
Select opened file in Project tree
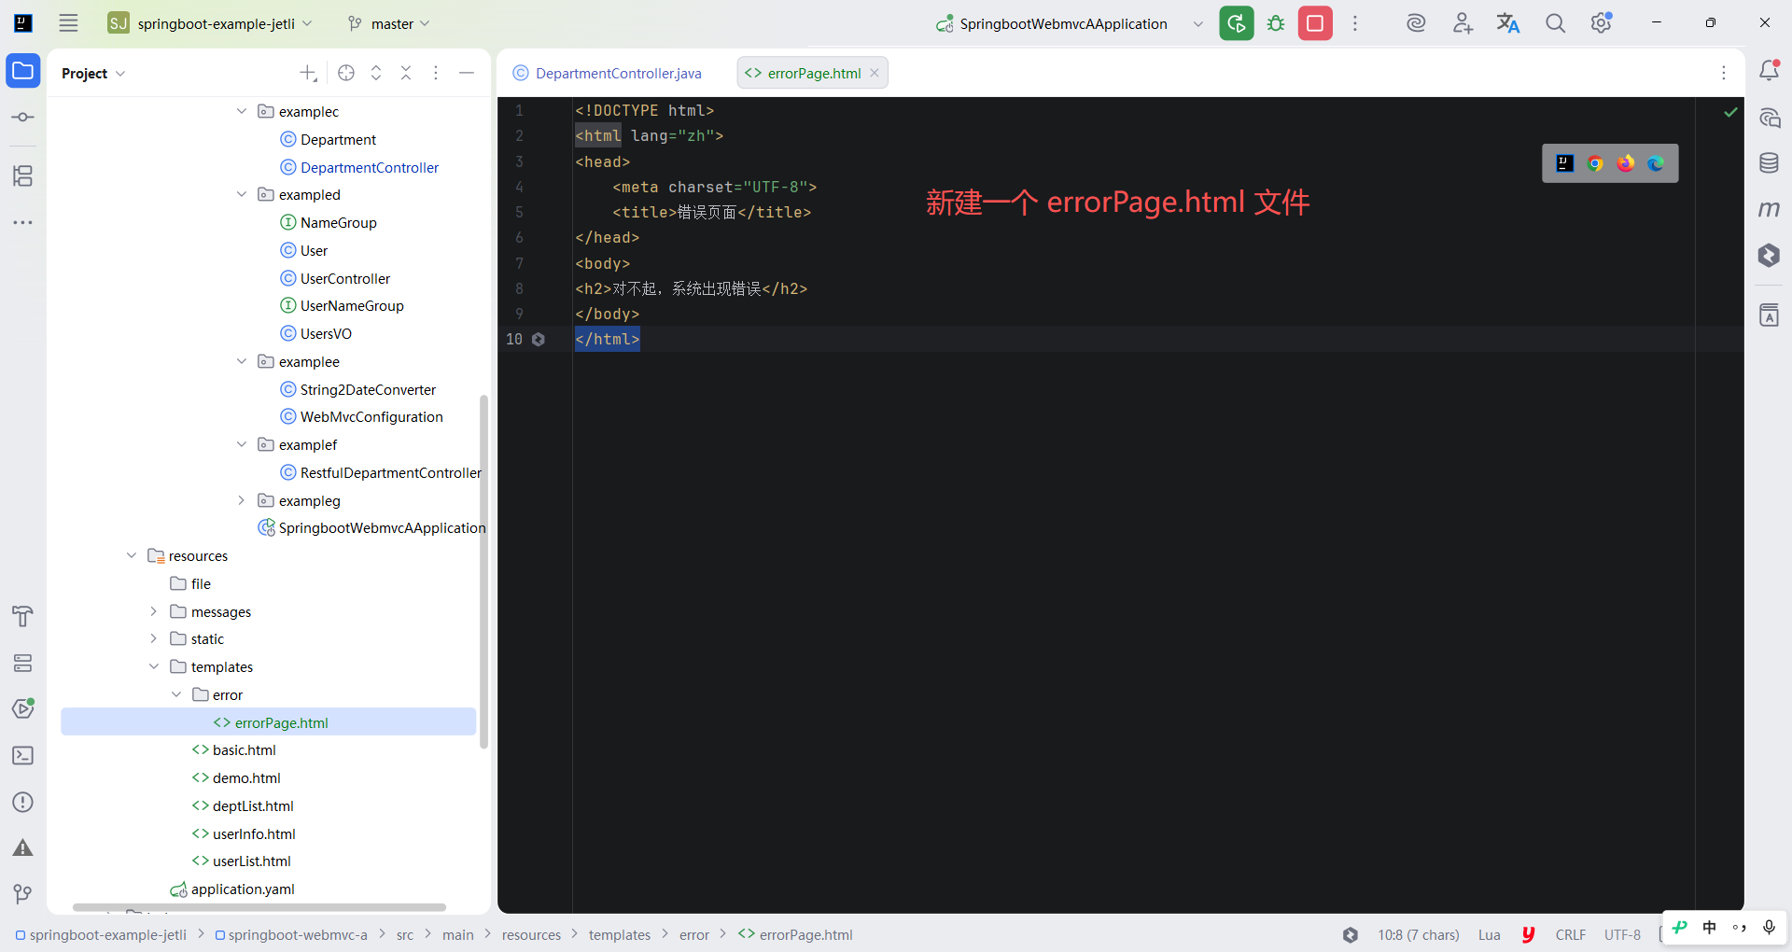(346, 73)
